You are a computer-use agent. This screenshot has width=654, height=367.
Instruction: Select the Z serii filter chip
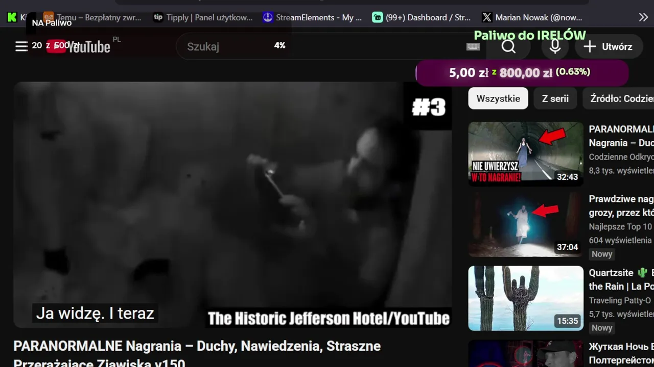pyautogui.click(x=555, y=98)
